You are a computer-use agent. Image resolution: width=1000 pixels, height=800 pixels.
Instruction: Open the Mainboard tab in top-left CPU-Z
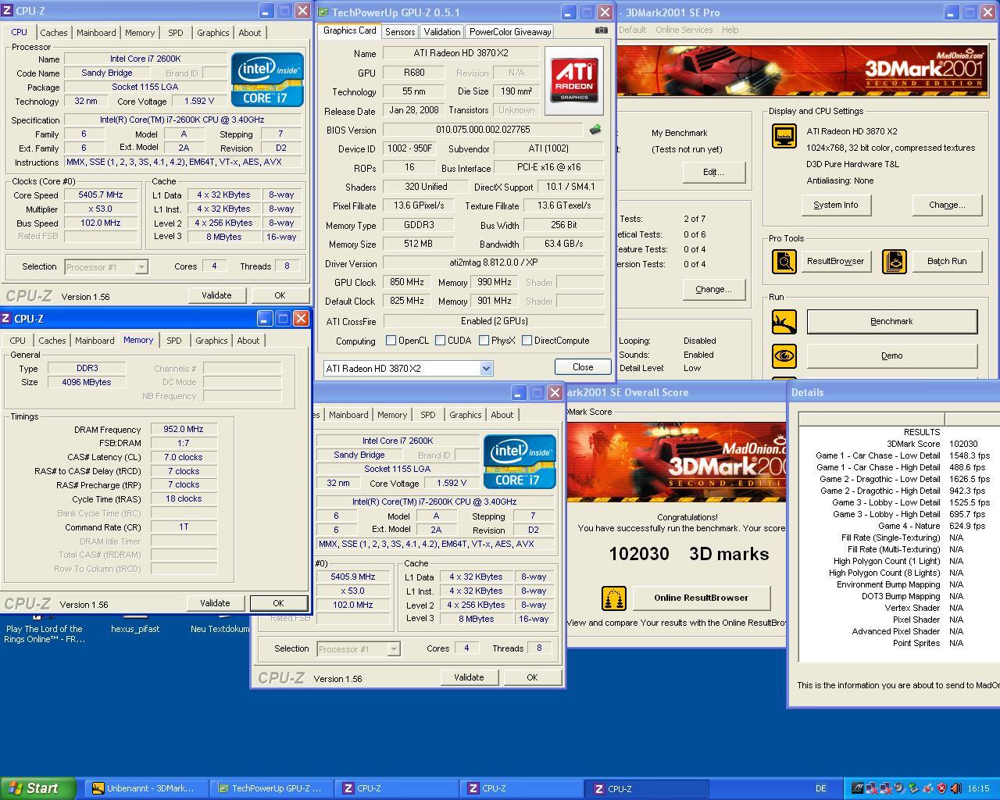[96, 33]
